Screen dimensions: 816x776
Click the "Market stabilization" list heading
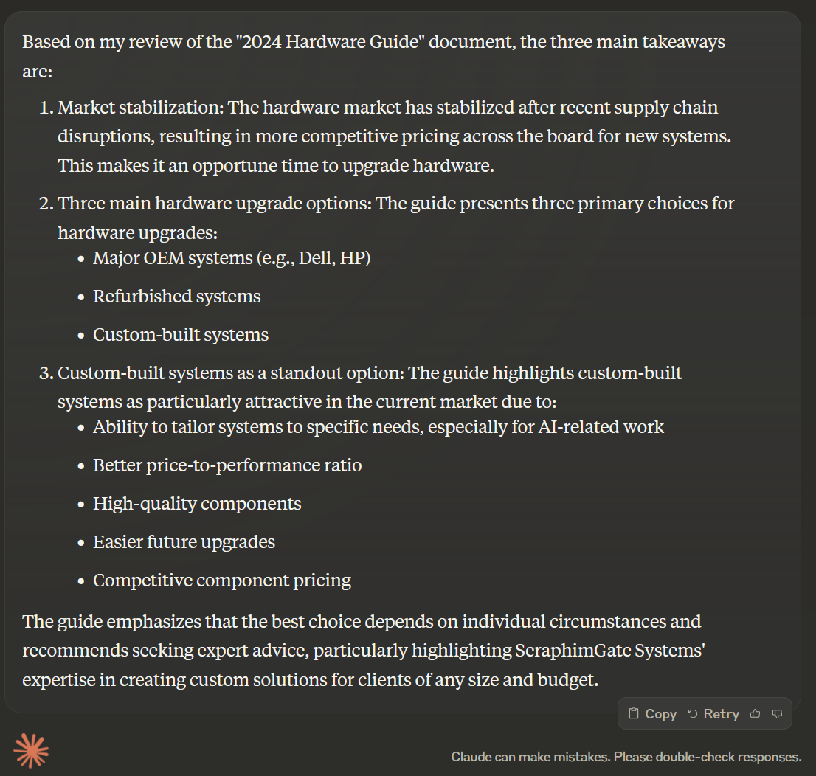point(140,108)
